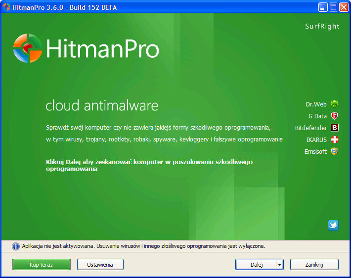This screenshot has height=278, width=351.
Task: Click the w tym wirusy, trojany line
Action: [164, 139]
